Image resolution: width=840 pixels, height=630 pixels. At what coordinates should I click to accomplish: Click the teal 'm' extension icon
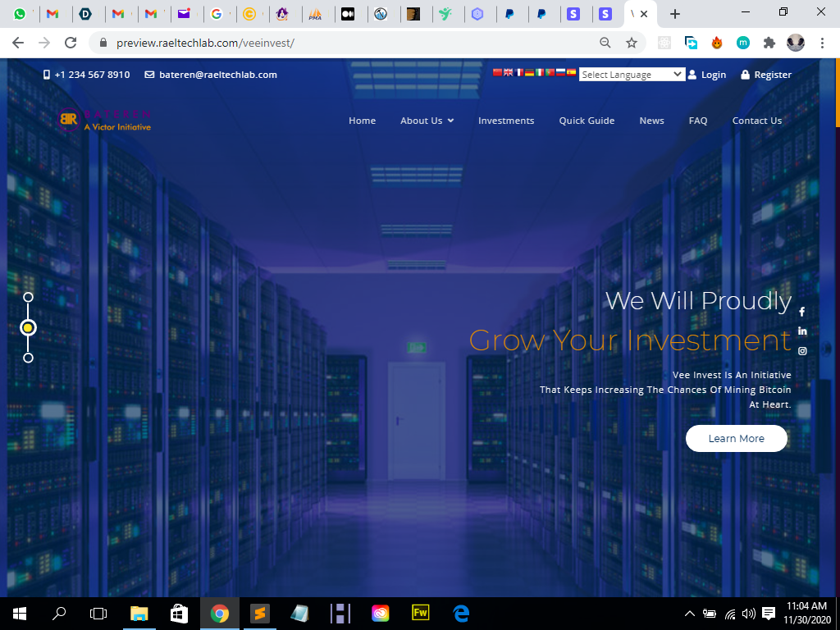743,43
